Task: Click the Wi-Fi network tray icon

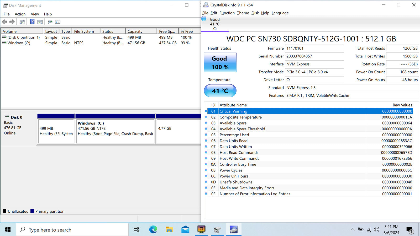Action: (x=369, y=230)
